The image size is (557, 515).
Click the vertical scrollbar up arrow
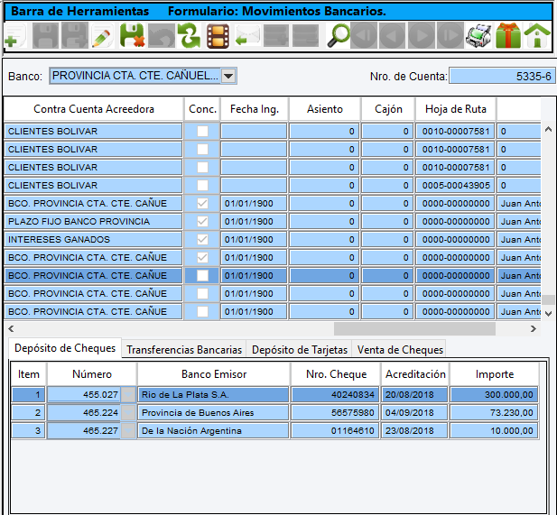549,130
